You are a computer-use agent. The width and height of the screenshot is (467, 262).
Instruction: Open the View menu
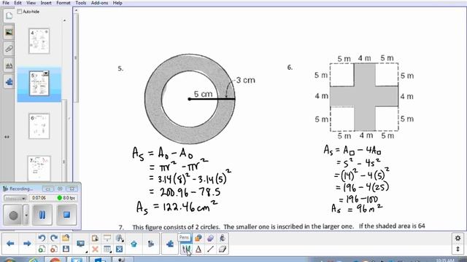(31, 3)
